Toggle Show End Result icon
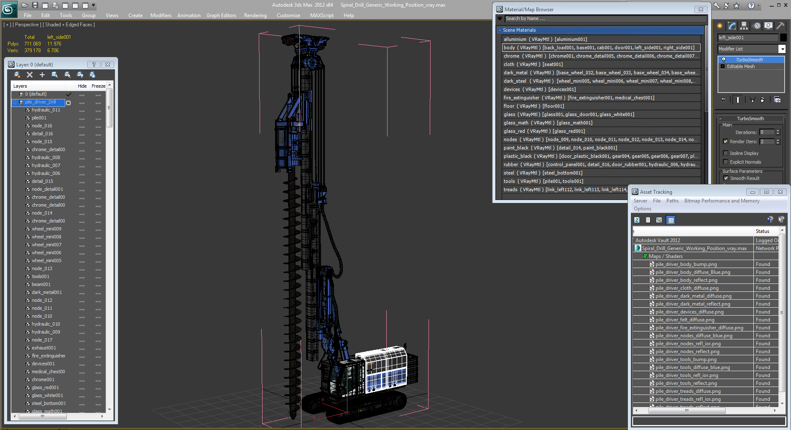Viewport: 791px width, 430px height. tap(738, 100)
